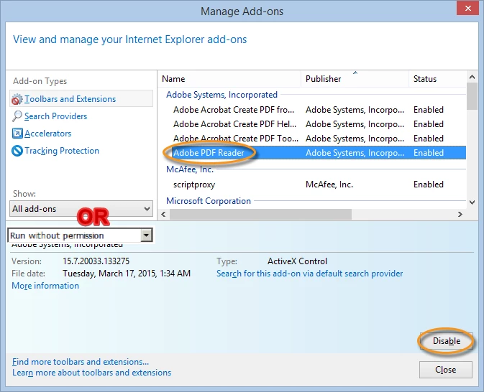
Task: Click the Search Providers magnifier icon
Action: tap(17, 116)
